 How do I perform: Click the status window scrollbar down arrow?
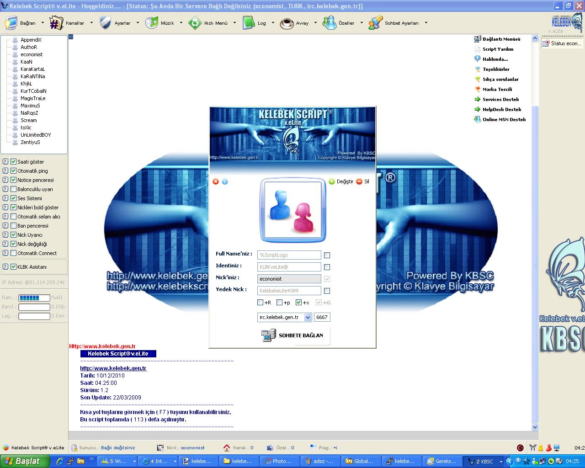tap(535, 427)
